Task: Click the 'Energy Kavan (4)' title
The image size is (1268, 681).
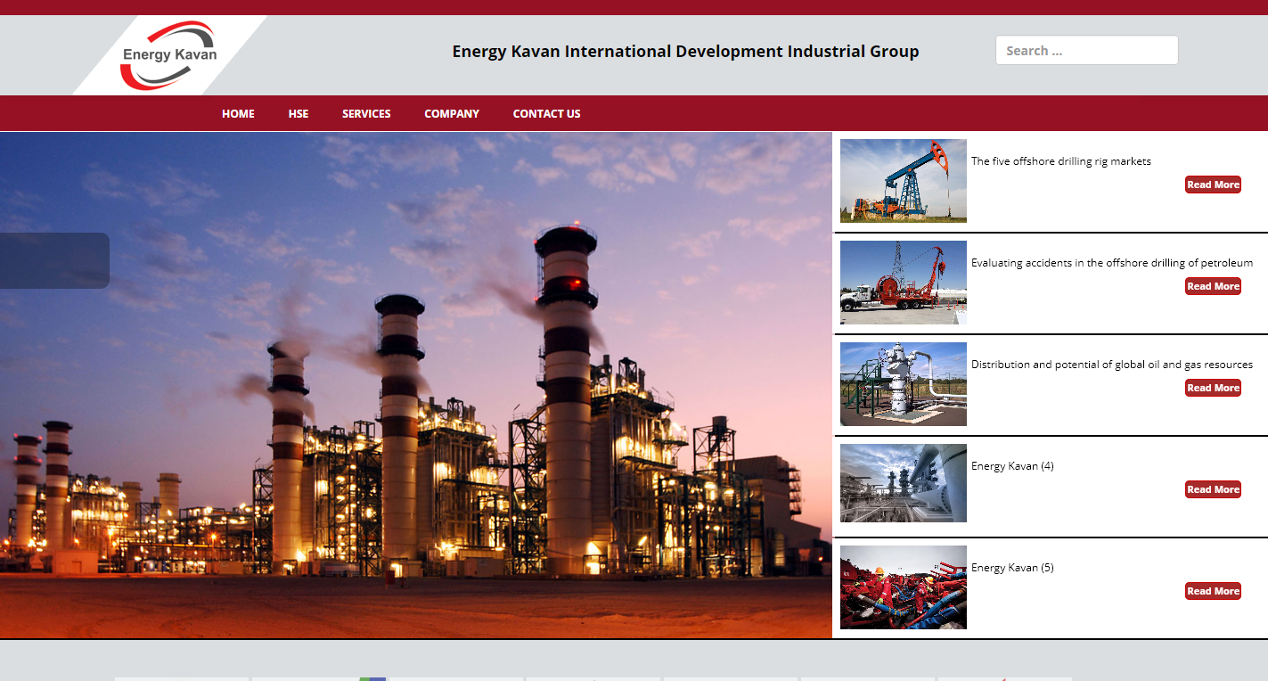Action: 1012,466
